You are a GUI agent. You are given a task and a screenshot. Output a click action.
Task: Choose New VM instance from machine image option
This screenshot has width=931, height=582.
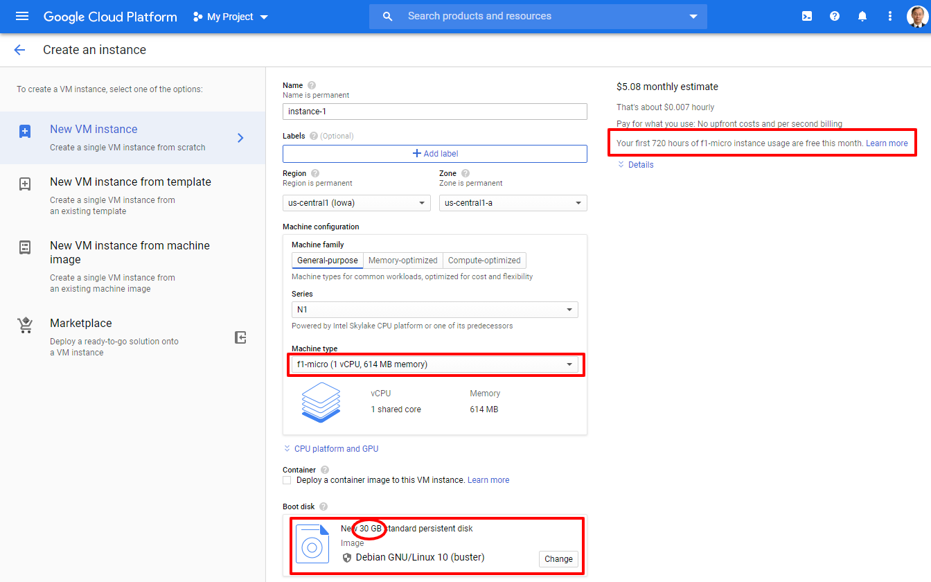click(x=132, y=267)
